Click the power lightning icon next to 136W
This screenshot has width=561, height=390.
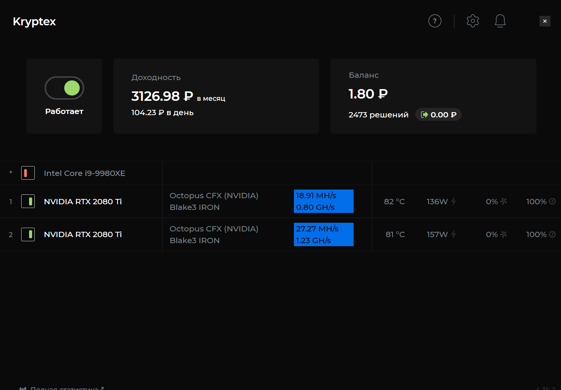(453, 202)
